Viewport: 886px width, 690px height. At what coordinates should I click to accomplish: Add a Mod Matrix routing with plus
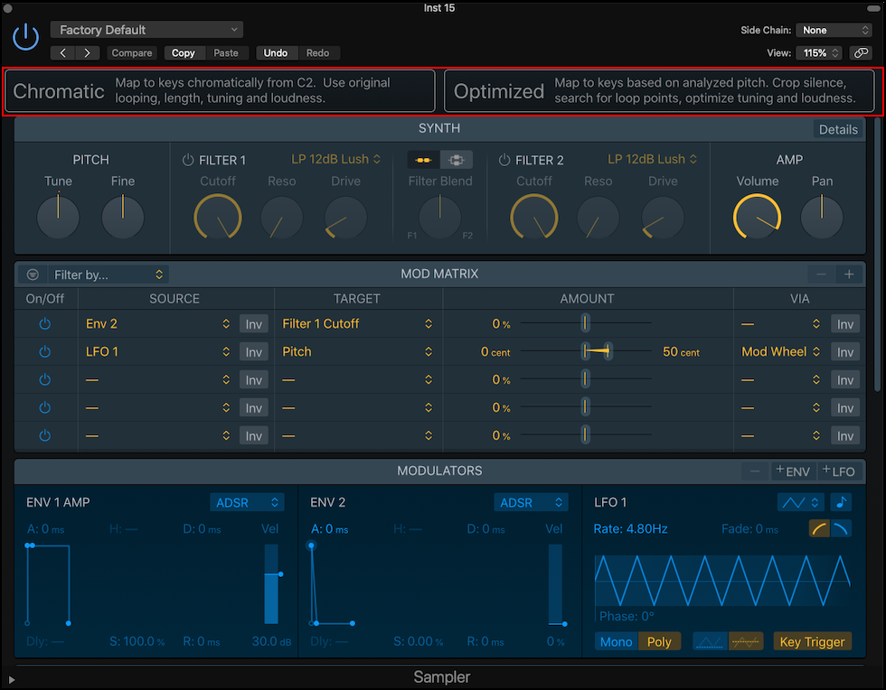849,275
